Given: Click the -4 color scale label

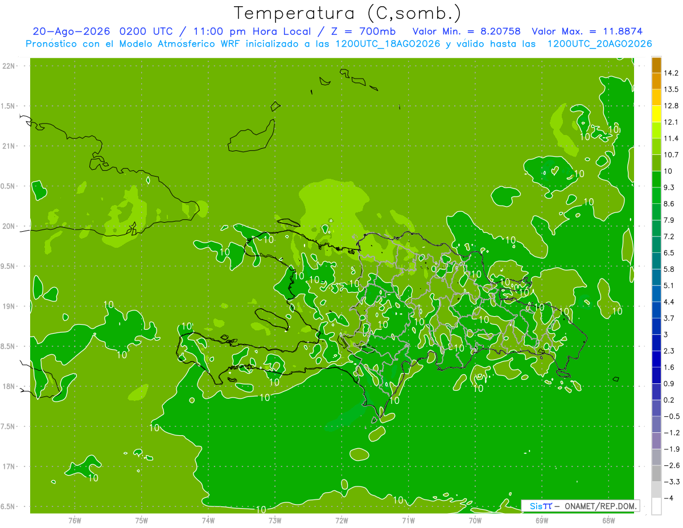Looking at the screenshot, I should [668, 498].
